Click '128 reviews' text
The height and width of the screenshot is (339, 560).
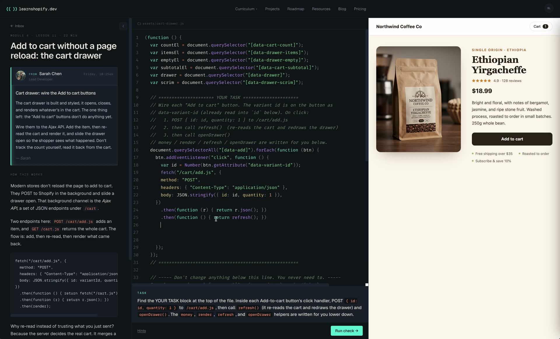511,81
